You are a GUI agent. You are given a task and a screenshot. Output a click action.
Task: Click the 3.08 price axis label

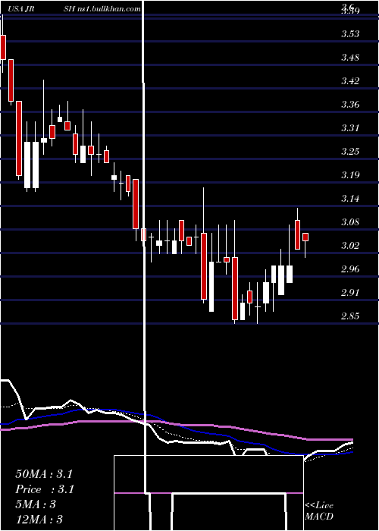coord(350,222)
